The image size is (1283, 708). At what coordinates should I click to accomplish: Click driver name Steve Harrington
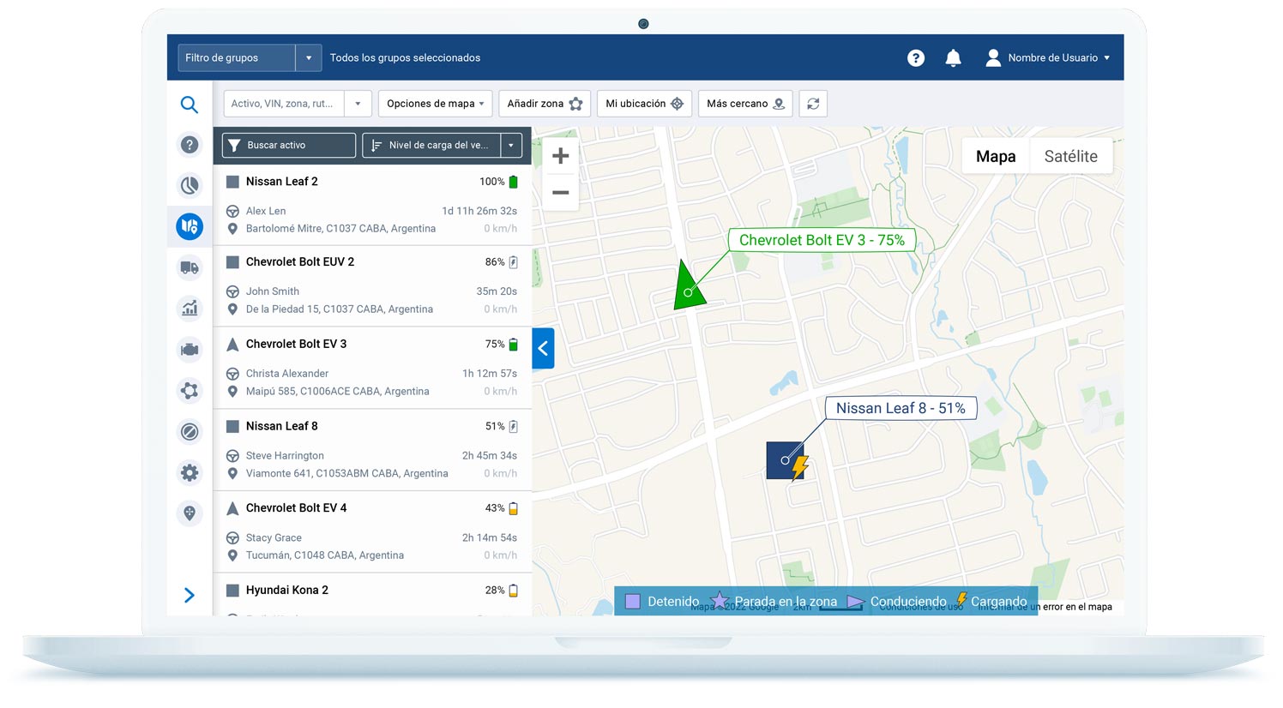(x=285, y=456)
